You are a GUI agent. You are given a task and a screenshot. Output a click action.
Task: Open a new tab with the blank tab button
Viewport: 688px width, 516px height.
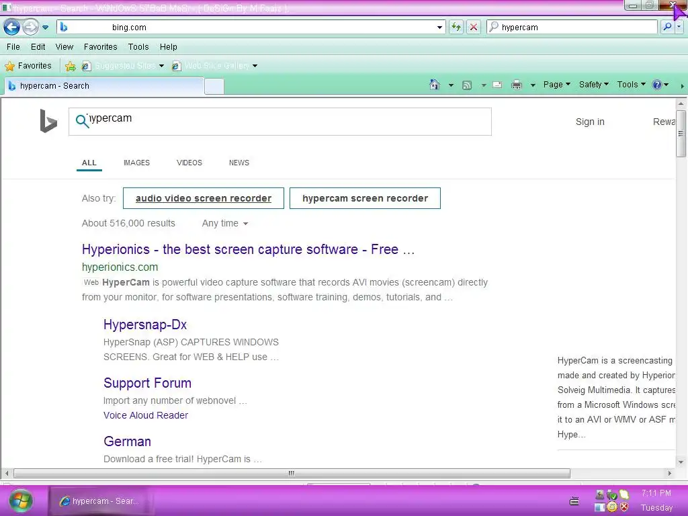click(x=214, y=86)
